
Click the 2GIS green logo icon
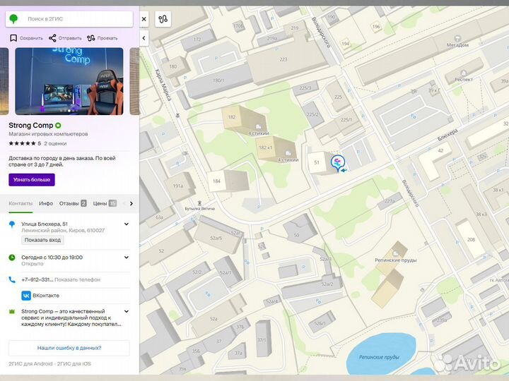13,19
